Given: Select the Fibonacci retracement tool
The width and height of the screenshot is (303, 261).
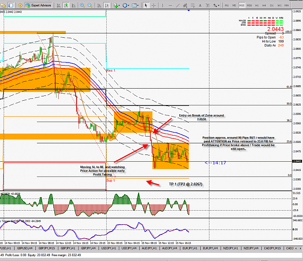Looking at the screenshot, I should click(x=192, y=5).
